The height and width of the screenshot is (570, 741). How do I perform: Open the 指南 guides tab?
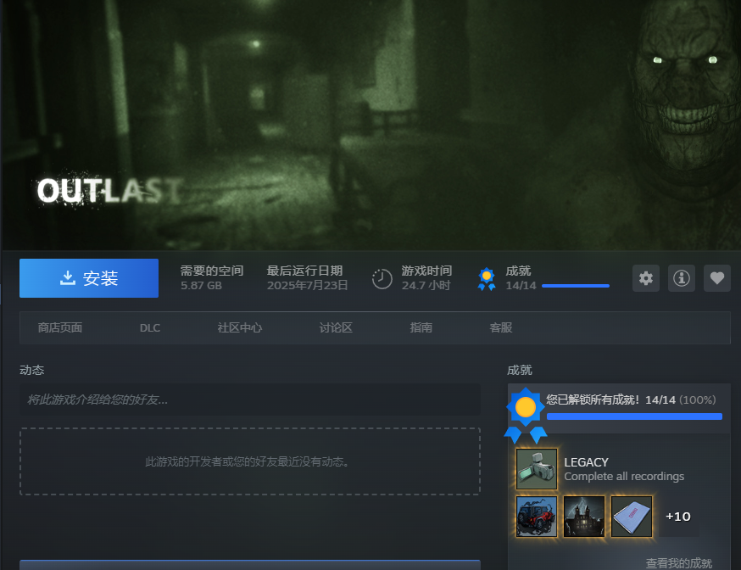(x=421, y=327)
